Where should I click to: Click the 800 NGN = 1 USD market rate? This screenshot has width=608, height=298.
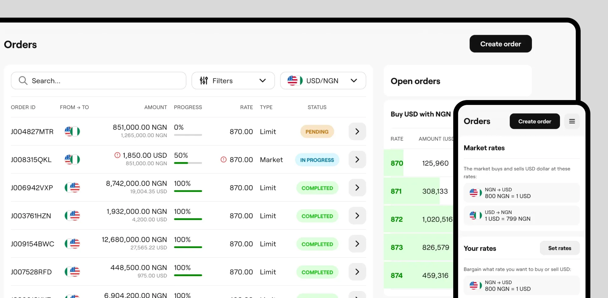(522, 193)
